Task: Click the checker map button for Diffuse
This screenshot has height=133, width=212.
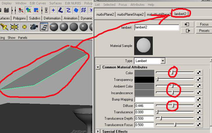Action: [199, 106]
